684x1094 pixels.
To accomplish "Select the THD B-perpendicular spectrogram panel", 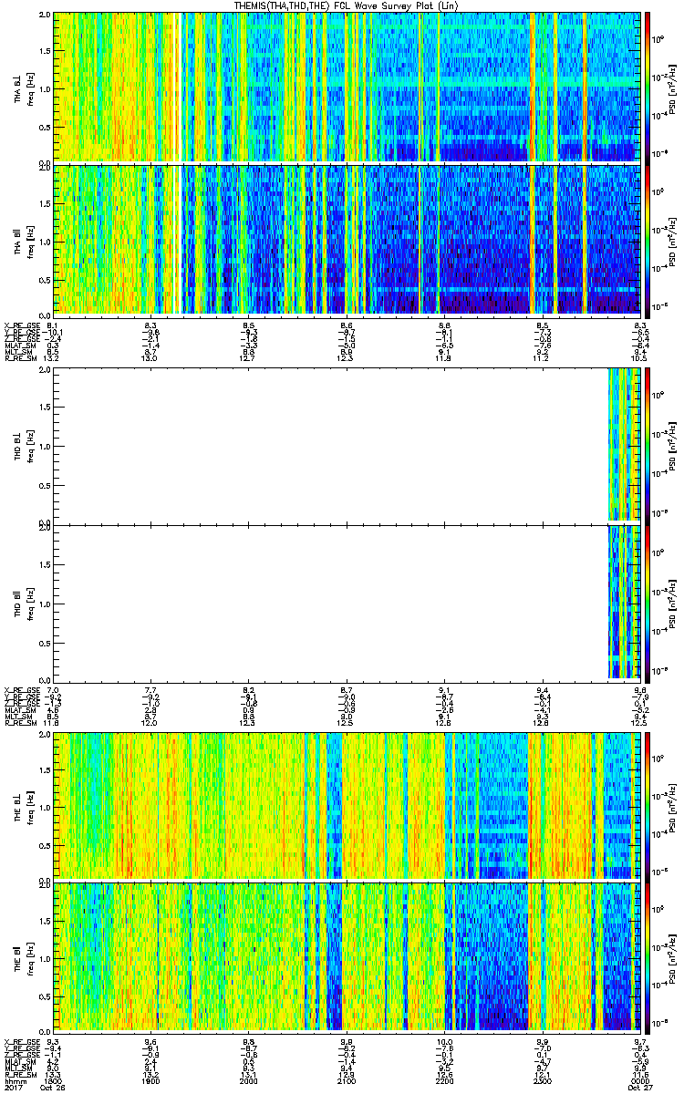I will pyautogui.click(x=346, y=445).
